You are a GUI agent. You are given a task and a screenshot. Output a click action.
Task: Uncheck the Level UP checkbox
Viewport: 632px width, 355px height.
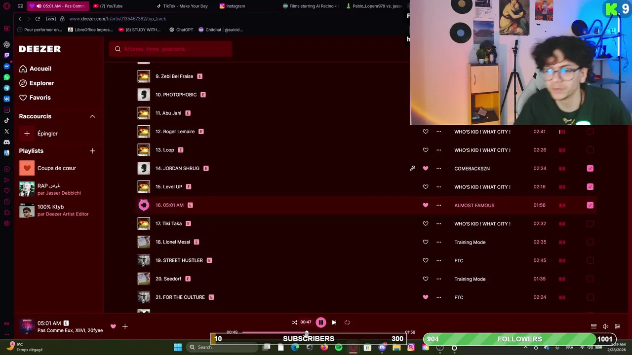point(590,187)
